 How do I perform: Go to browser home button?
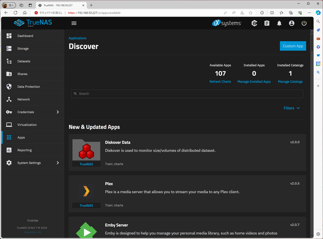[25, 13]
